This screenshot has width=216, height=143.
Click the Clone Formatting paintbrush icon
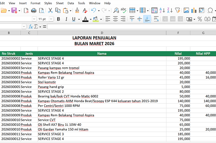pos(77,10)
